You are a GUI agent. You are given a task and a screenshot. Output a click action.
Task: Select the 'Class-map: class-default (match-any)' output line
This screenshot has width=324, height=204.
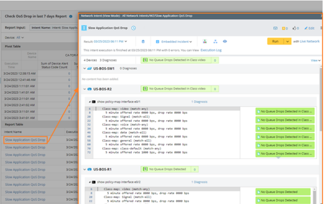(132, 149)
